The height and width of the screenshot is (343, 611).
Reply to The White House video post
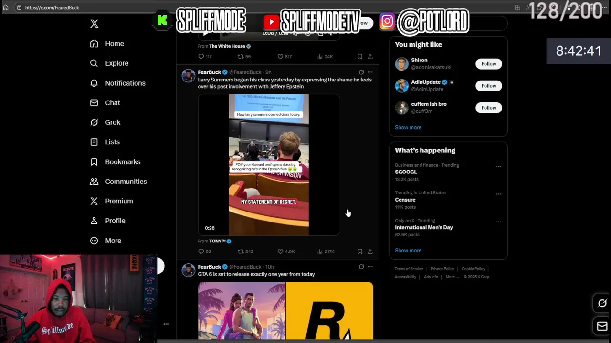coord(204,57)
